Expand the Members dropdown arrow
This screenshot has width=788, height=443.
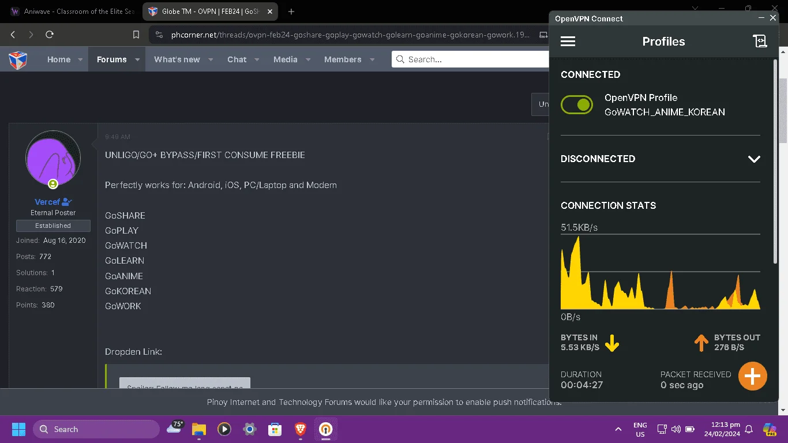point(372,59)
